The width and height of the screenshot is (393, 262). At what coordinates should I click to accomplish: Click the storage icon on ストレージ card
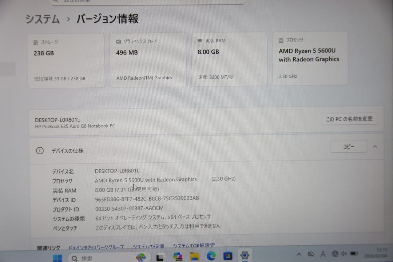click(36, 43)
